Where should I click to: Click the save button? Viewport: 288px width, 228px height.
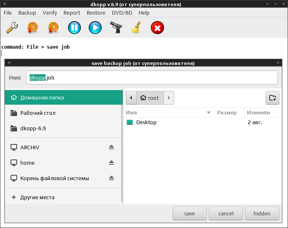(x=190, y=213)
